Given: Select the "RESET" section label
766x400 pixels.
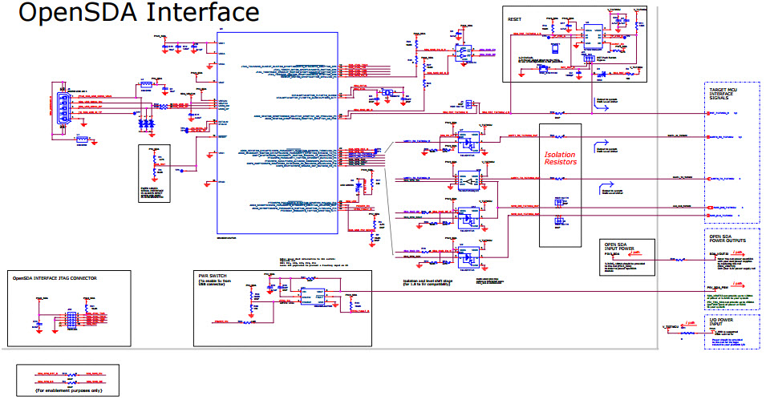Looking at the screenshot, I should (514, 19).
